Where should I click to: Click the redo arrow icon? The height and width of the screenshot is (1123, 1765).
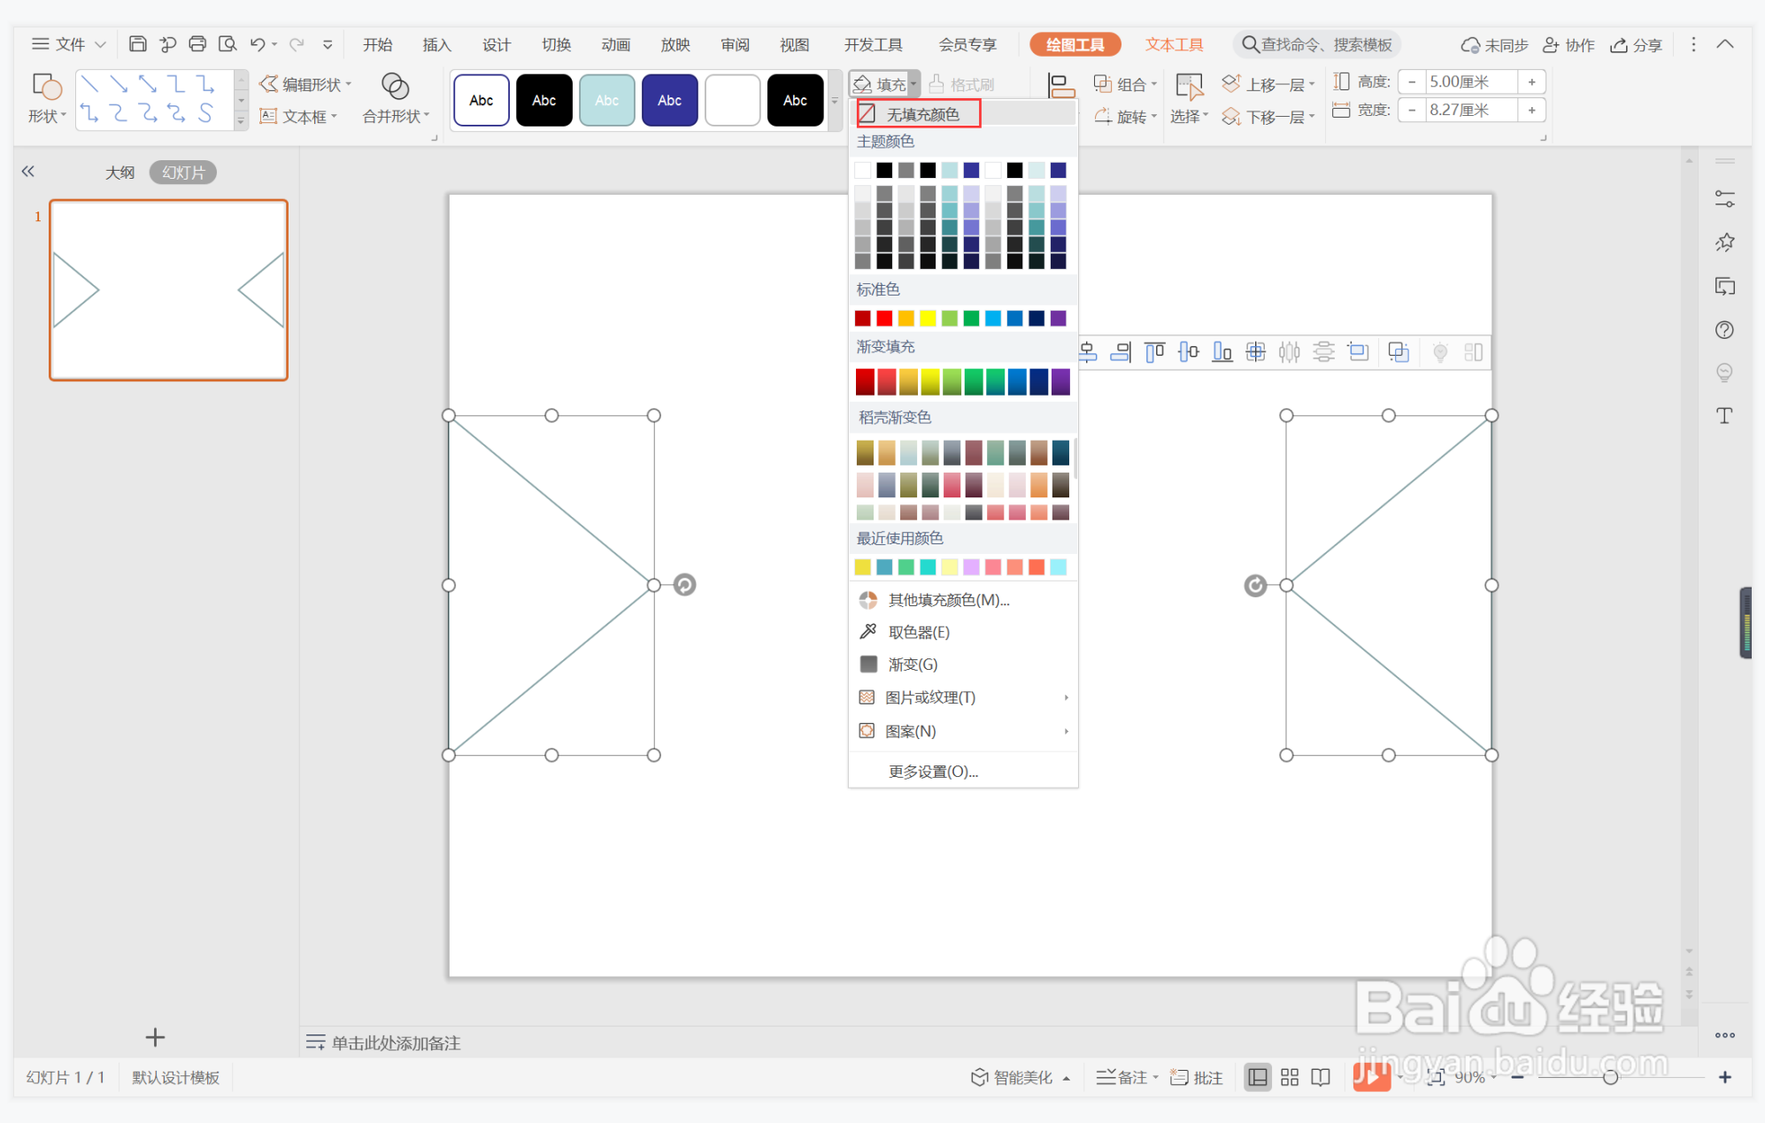297,44
